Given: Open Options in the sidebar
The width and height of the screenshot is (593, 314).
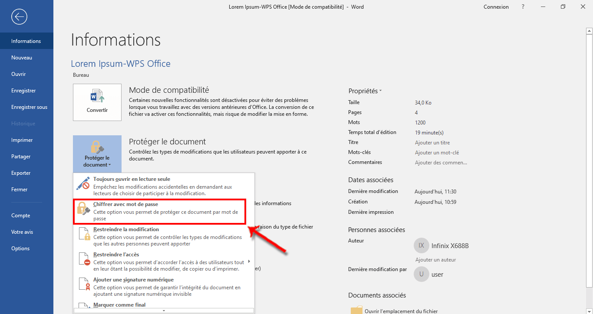Looking at the screenshot, I should (26, 249).
